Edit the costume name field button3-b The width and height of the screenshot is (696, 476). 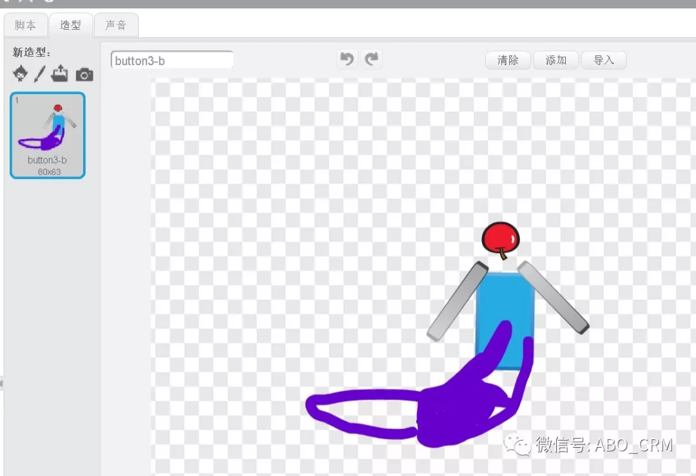point(172,61)
